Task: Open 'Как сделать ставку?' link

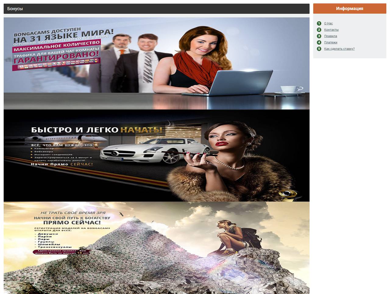Action: click(x=339, y=49)
